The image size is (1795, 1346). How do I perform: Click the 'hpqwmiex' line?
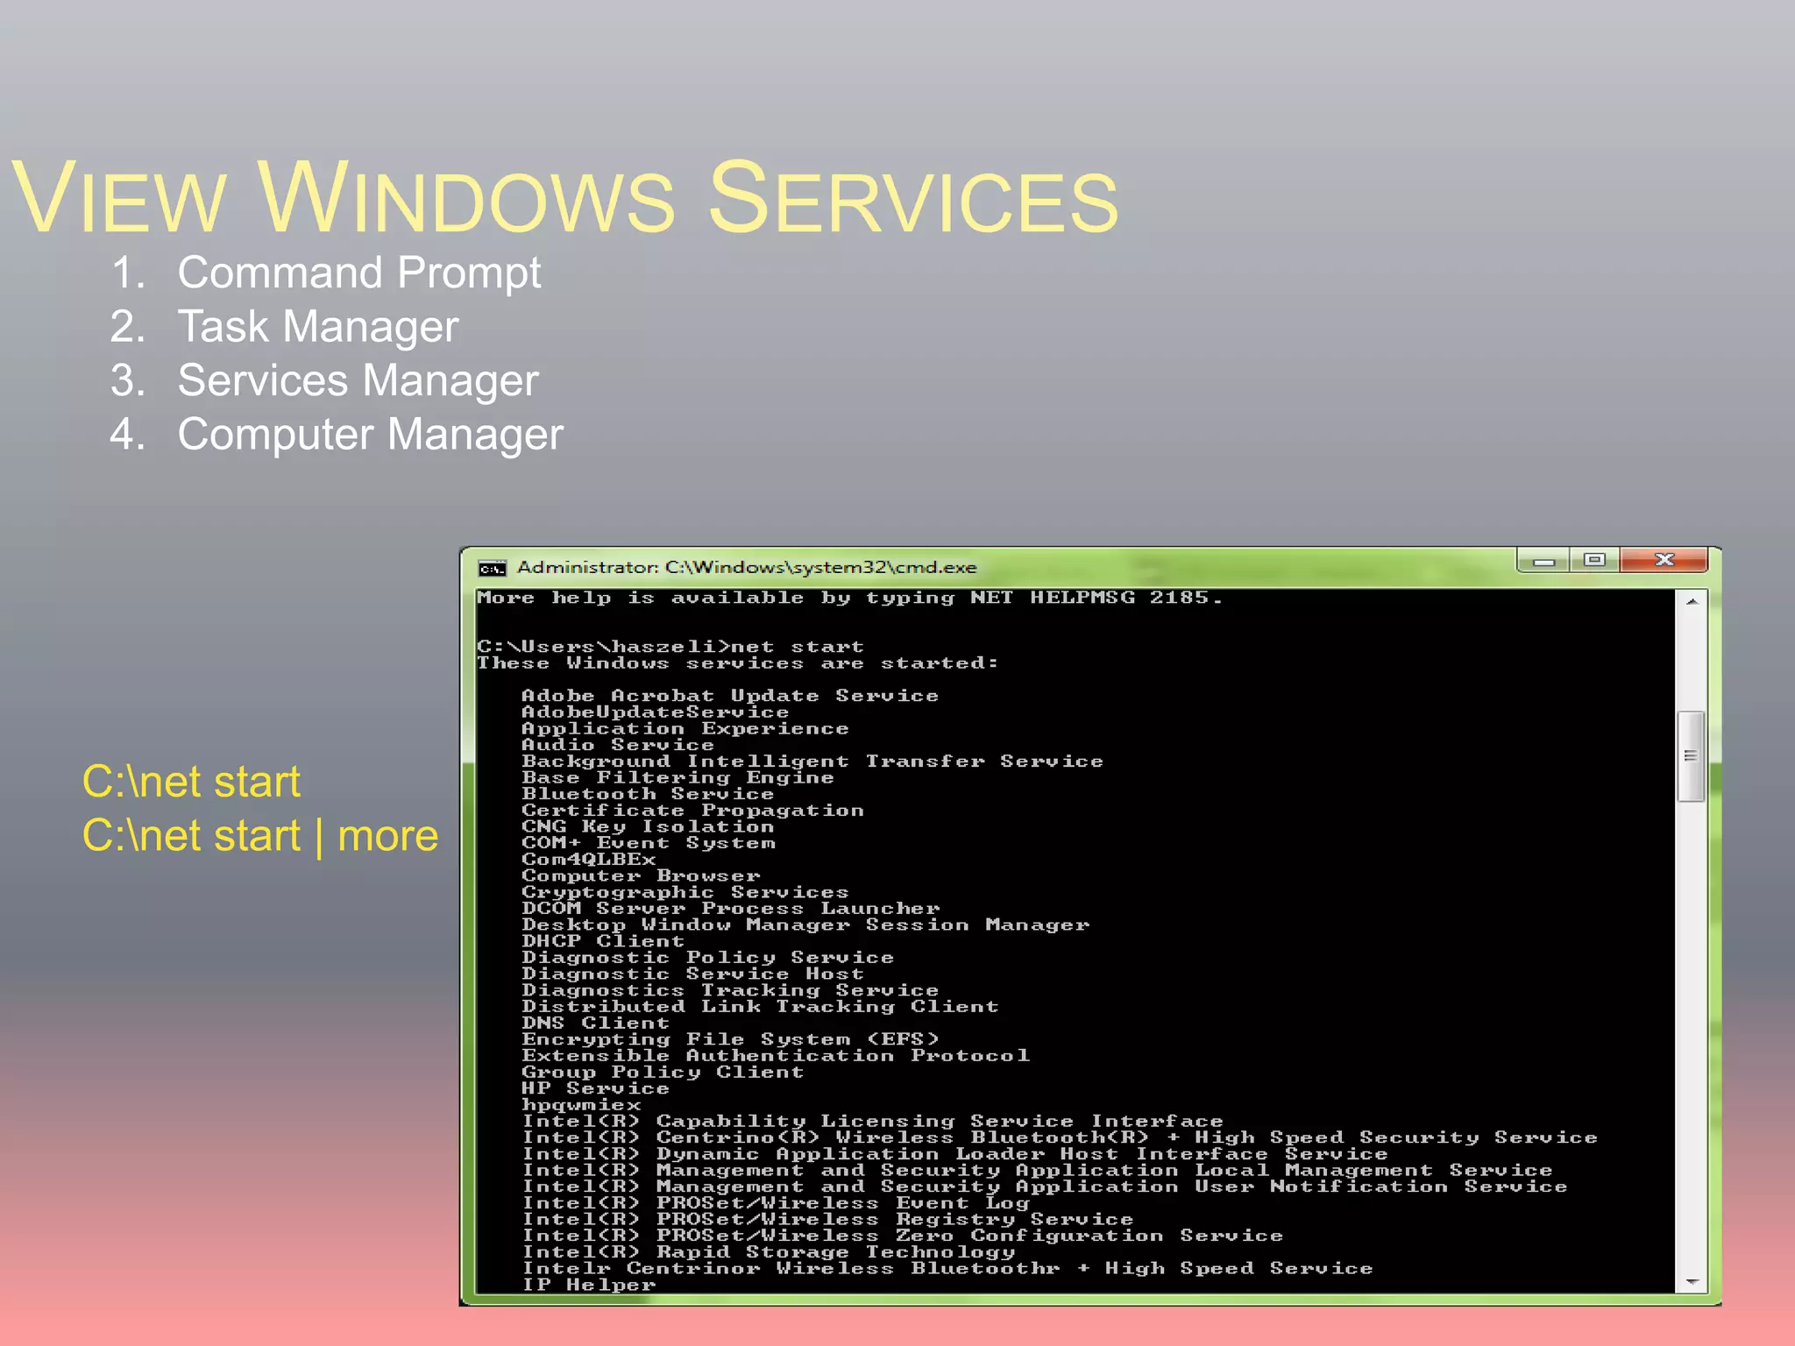[581, 1105]
